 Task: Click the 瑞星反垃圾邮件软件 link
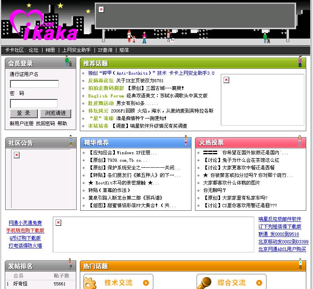click(x=280, y=219)
